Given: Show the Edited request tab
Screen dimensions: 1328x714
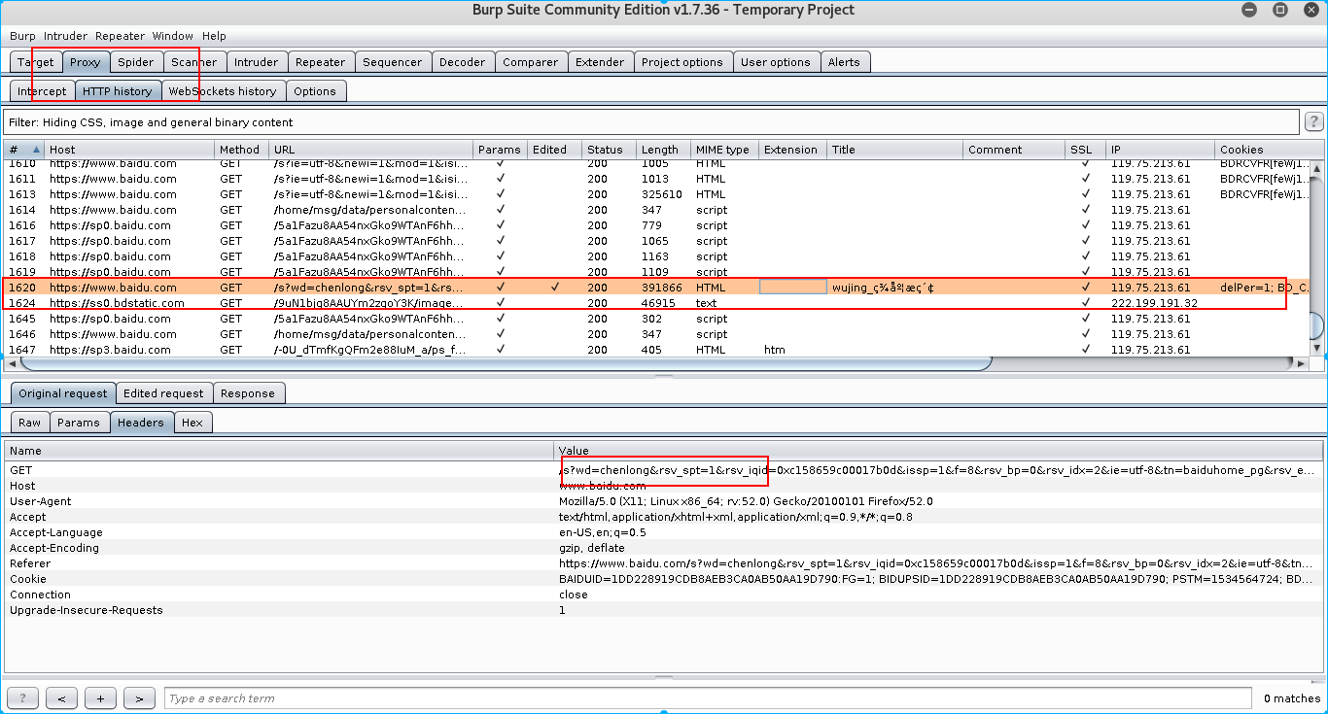Looking at the screenshot, I should pos(163,393).
